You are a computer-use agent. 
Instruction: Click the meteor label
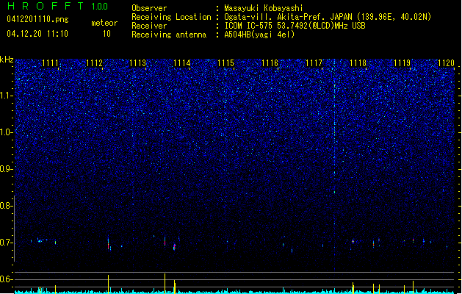[x=104, y=23]
